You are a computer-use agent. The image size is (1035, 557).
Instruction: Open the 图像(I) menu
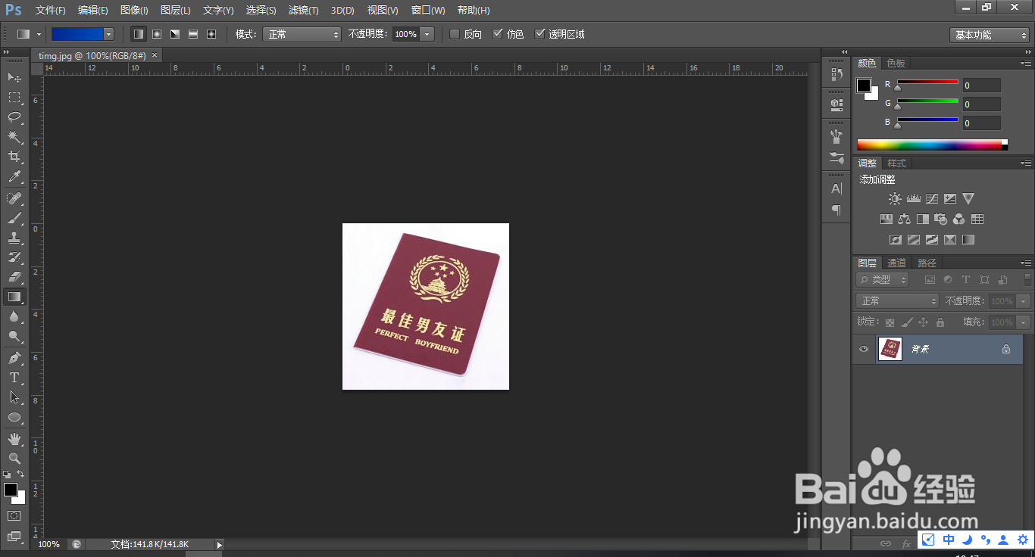coord(134,11)
